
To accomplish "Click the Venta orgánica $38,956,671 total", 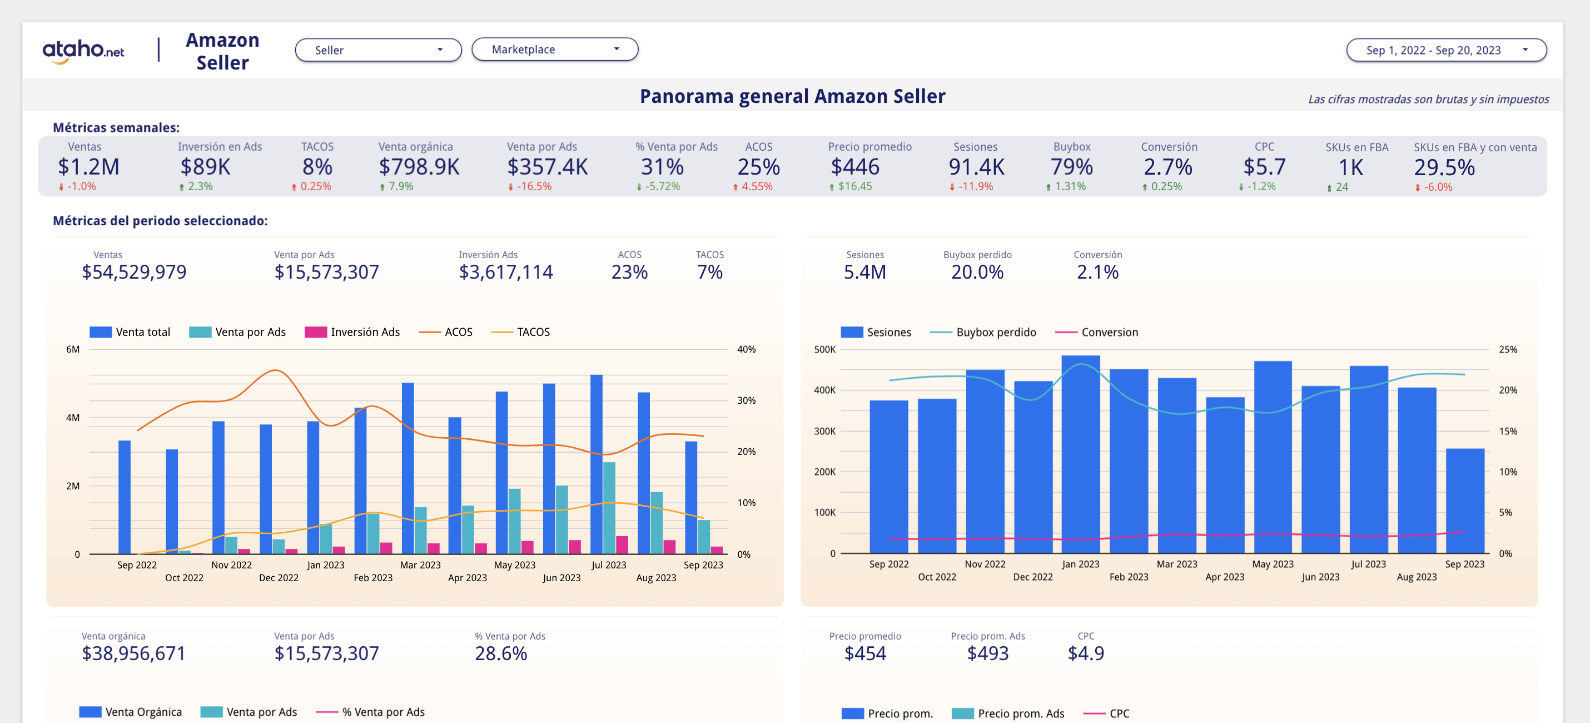I will (x=133, y=653).
